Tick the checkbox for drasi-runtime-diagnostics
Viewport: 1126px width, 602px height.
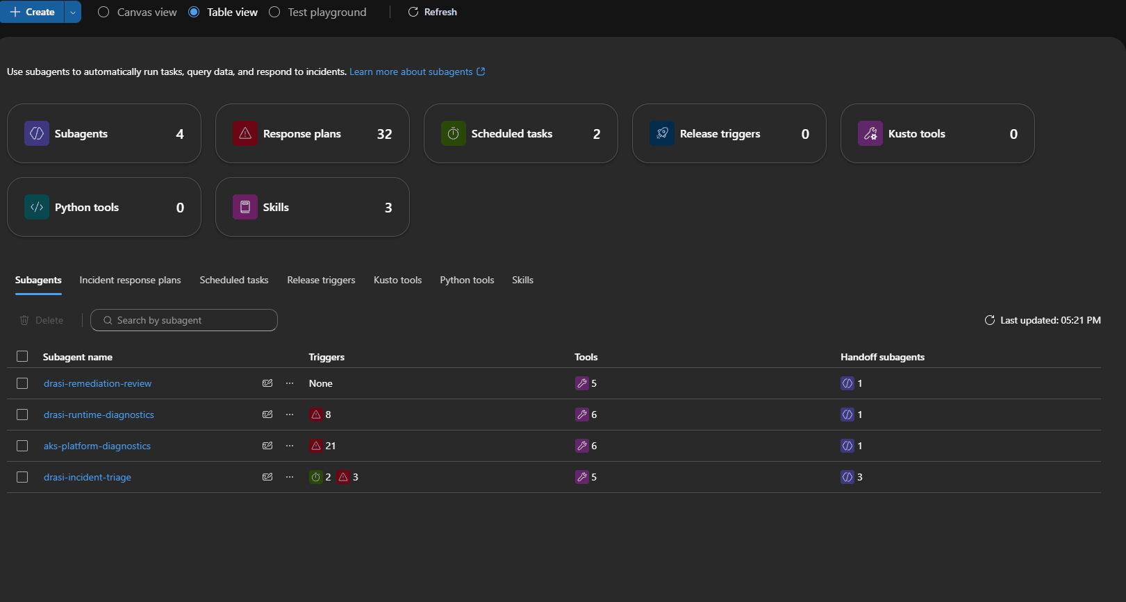click(22, 415)
